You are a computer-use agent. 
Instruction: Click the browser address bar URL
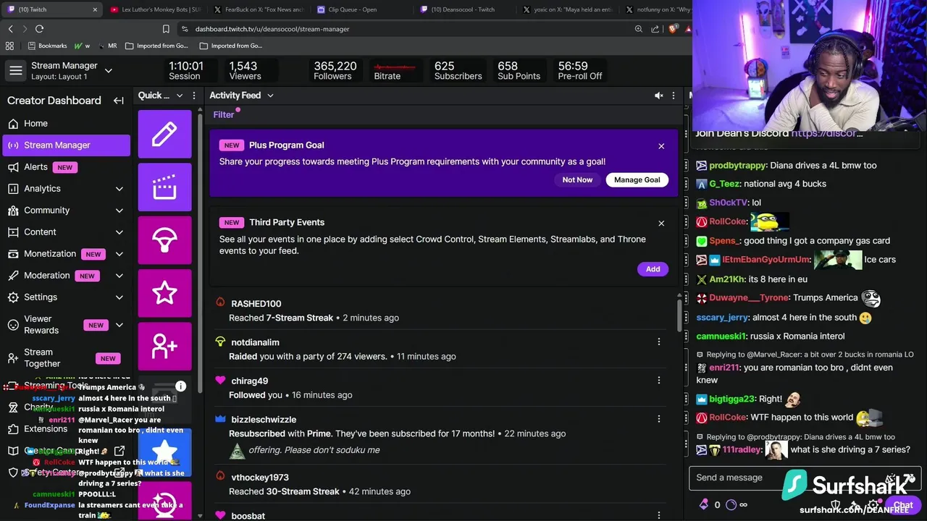[x=272, y=29]
